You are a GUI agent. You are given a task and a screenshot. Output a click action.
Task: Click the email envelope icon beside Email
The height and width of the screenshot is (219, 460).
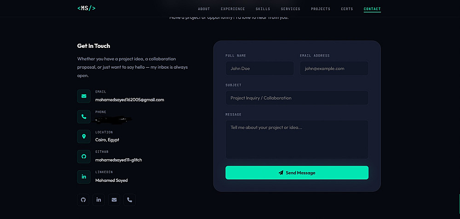point(84,96)
